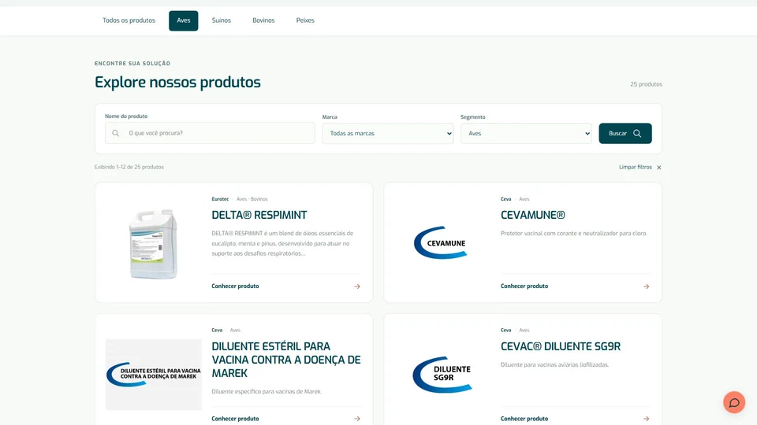Click arrow icon on DELTA® RESPIMINT card
Screen dimensions: 757x425
pos(357,286)
